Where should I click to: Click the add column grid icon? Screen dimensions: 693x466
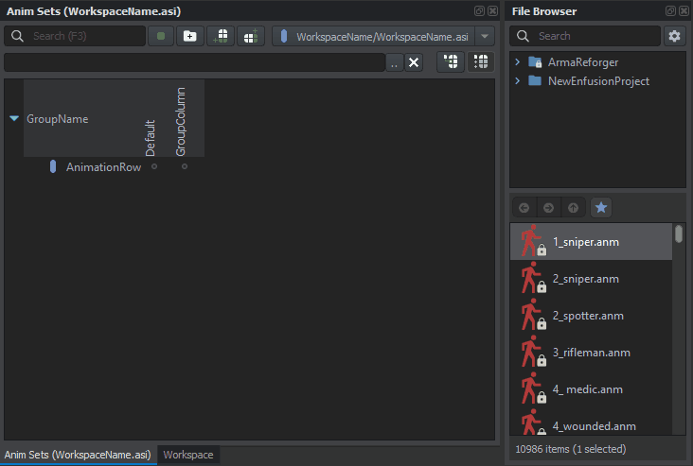point(251,36)
